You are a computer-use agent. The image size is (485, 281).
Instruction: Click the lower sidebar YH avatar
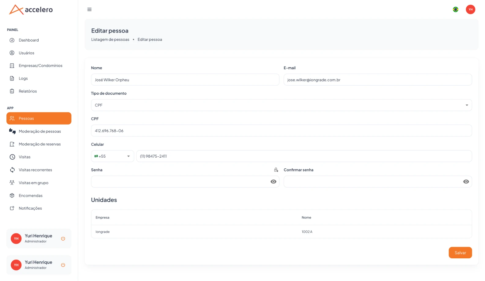pos(16,265)
